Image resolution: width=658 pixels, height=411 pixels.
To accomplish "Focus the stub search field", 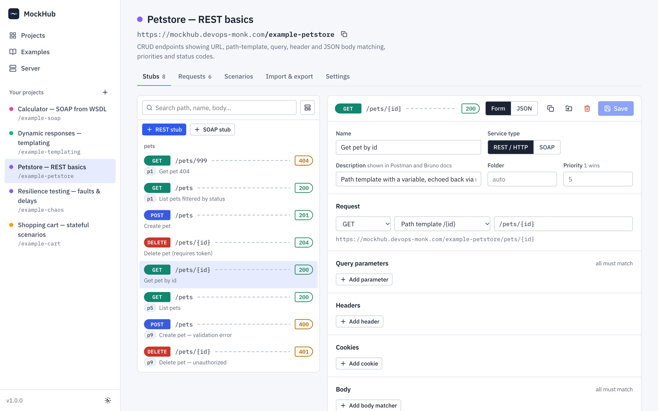I will click(219, 108).
